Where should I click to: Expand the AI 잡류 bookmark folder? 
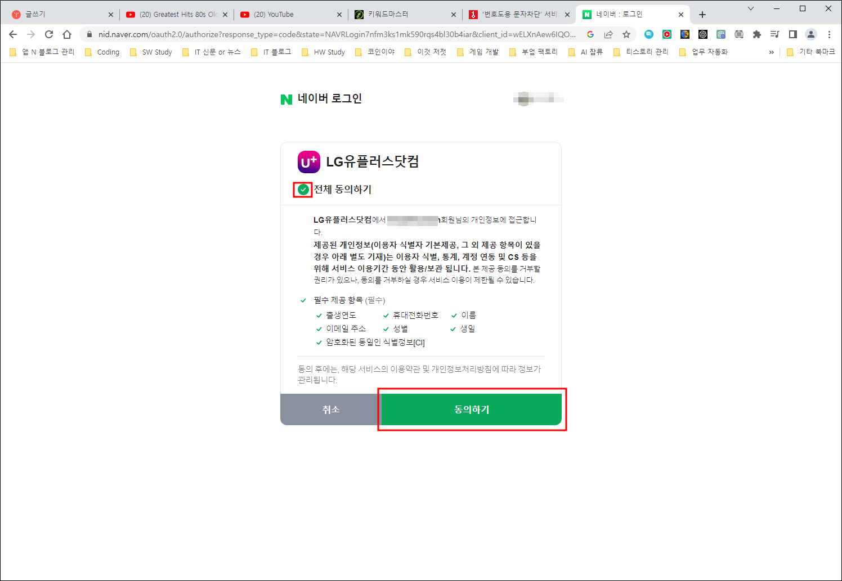(585, 52)
